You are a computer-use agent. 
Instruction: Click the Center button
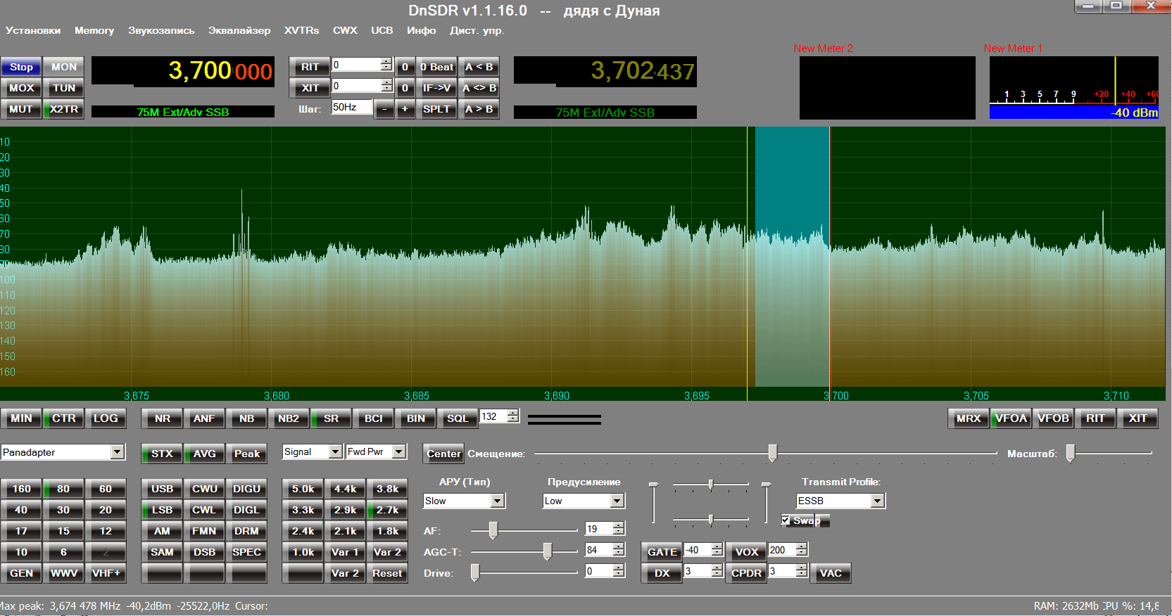[x=443, y=454]
